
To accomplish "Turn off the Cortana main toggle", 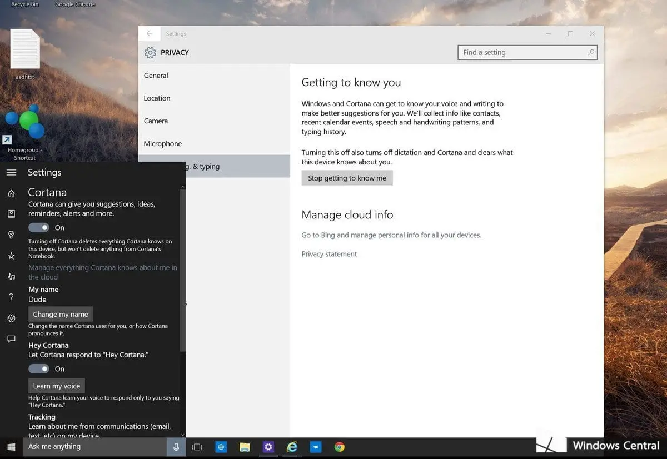I will point(39,227).
